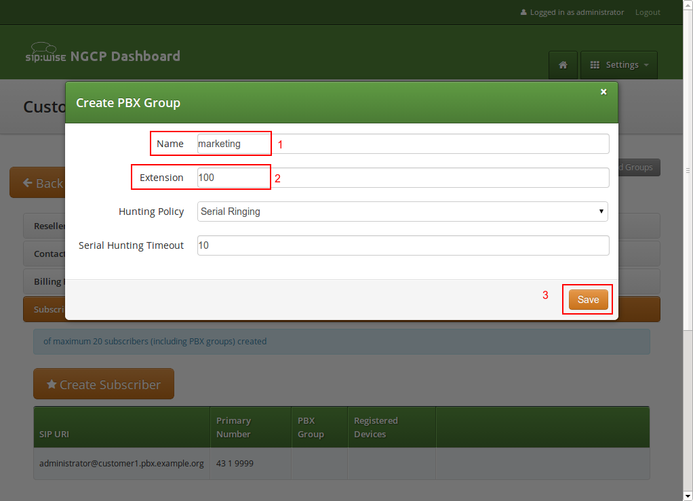693x501 pixels.
Task: Open the Settings dropdown menu
Action: point(619,65)
